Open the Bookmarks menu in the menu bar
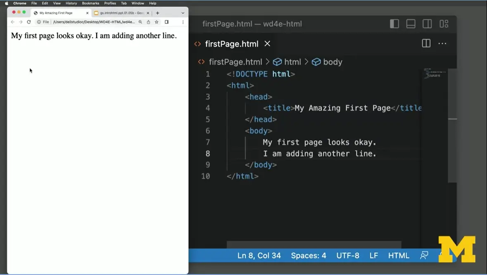Image resolution: width=487 pixels, height=275 pixels. tap(90, 3)
